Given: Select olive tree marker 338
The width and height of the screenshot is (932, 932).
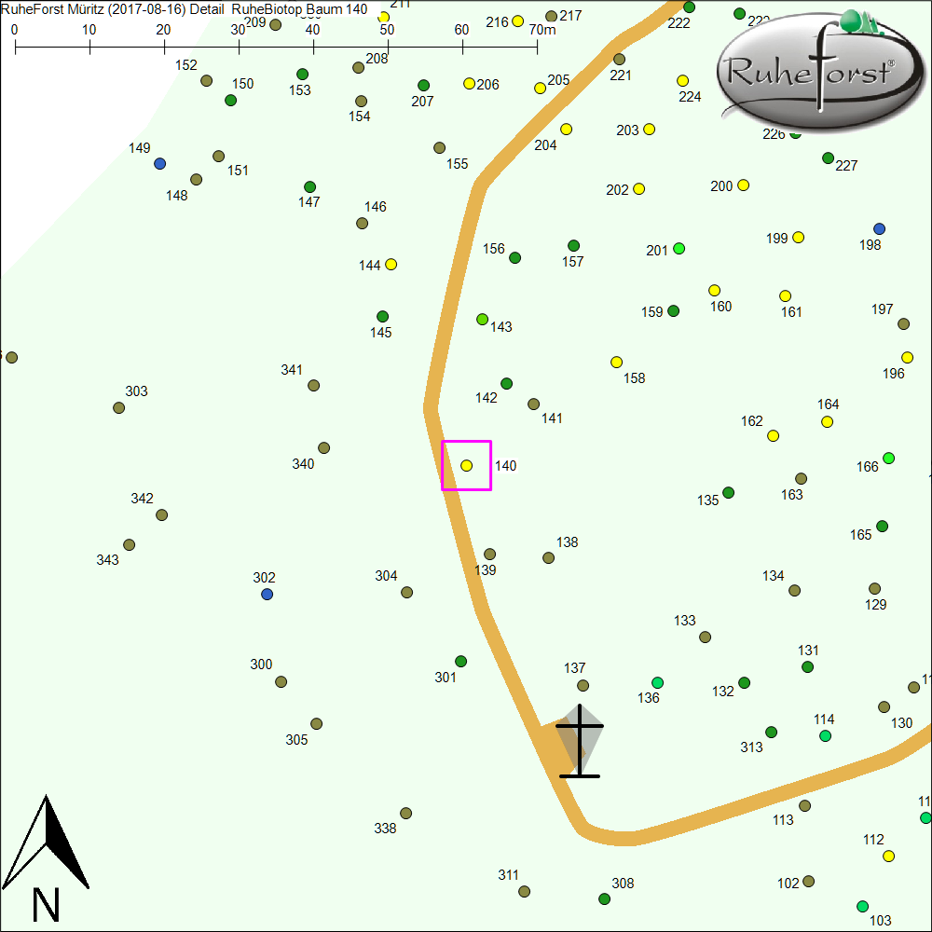Looking at the screenshot, I should (405, 813).
